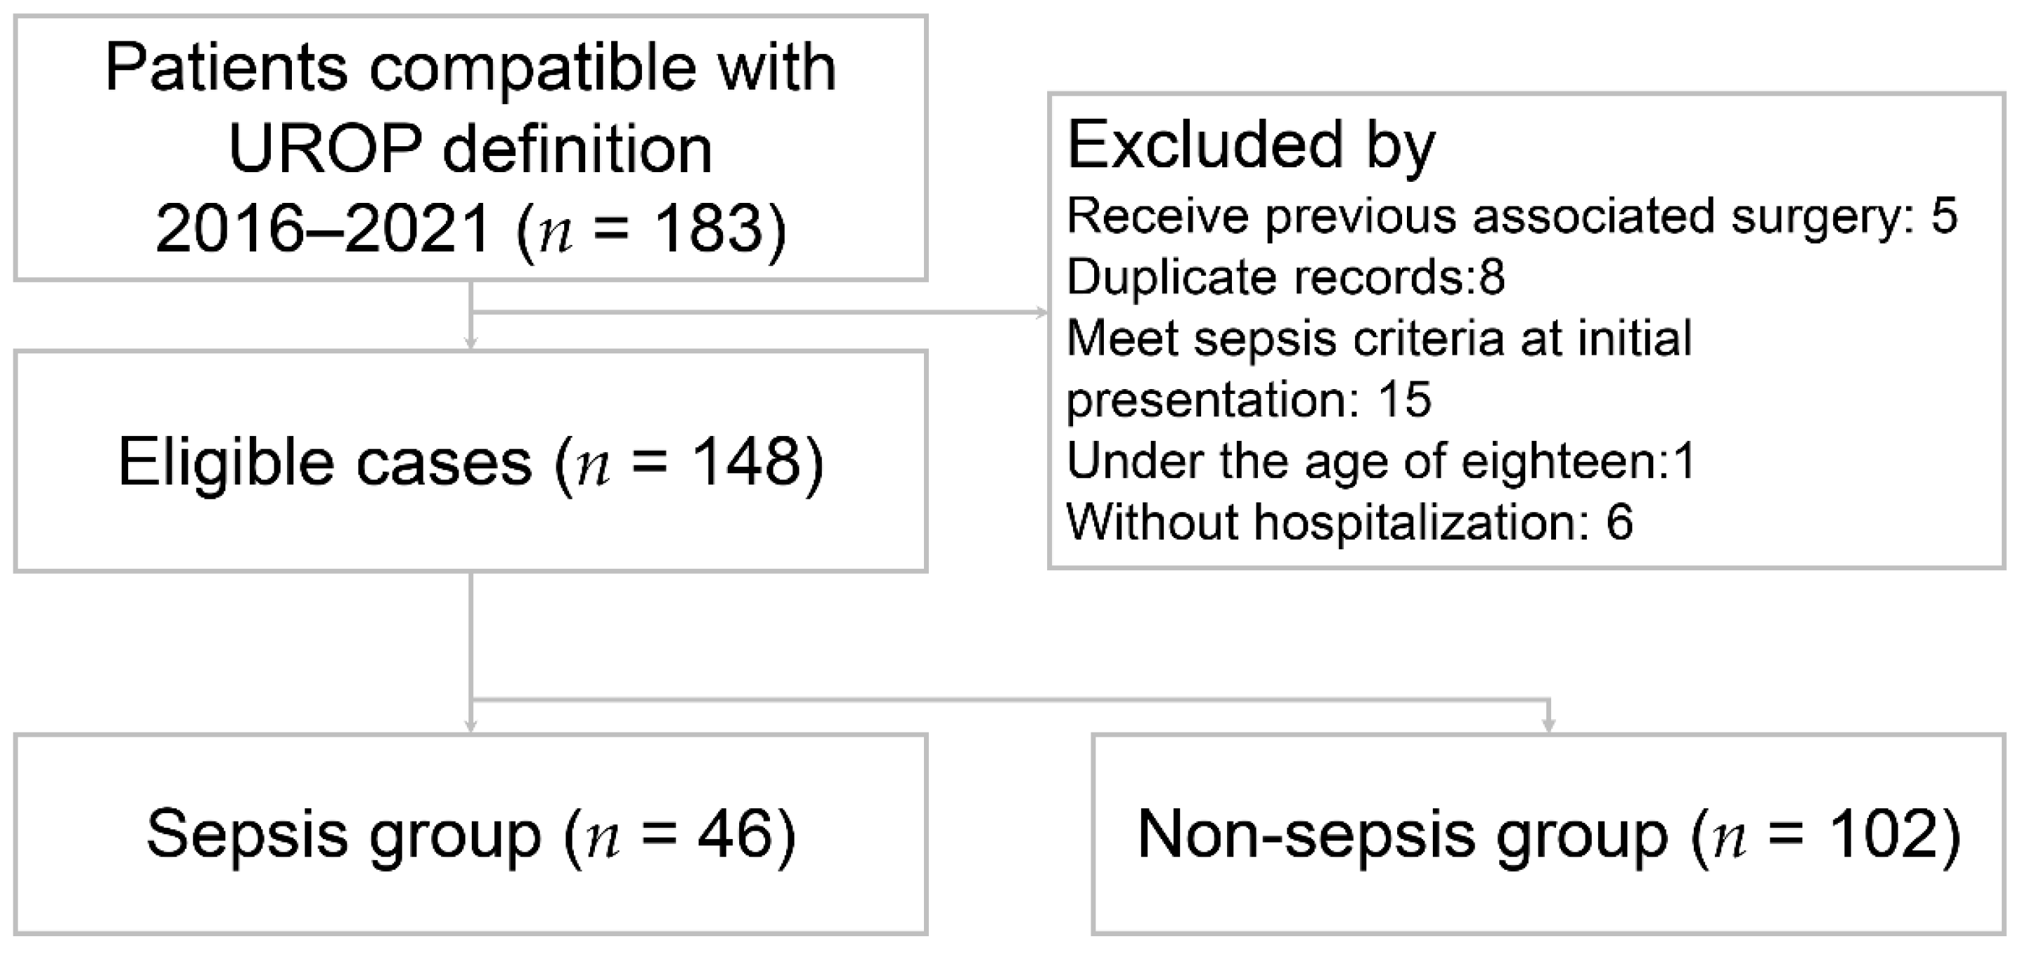This screenshot has height=953, width=2018.
Task: Click the arrowhead entering Eligible cases box
Action: [x=471, y=343]
